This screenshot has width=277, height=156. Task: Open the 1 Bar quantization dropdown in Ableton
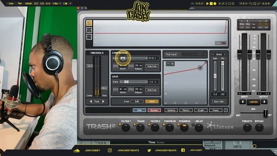57,3
